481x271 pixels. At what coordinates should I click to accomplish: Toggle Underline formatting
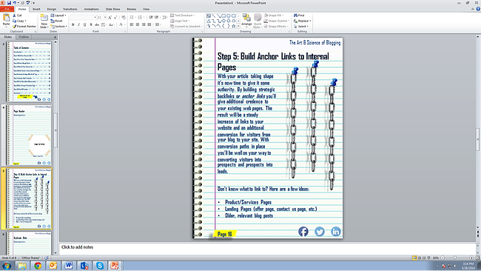tap(84, 24)
